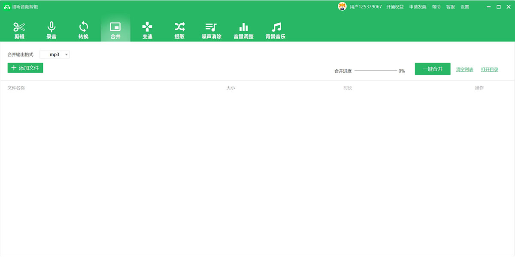Open the 背景音乐 background music tool

click(276, 30)
